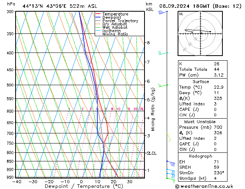Click the green wind barb at 950 hPa

tap(171, 180)
